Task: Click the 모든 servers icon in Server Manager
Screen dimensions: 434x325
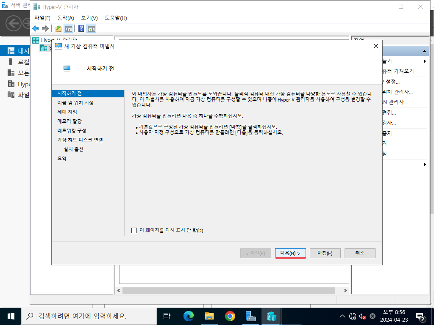Action: (x=11, y=73)
